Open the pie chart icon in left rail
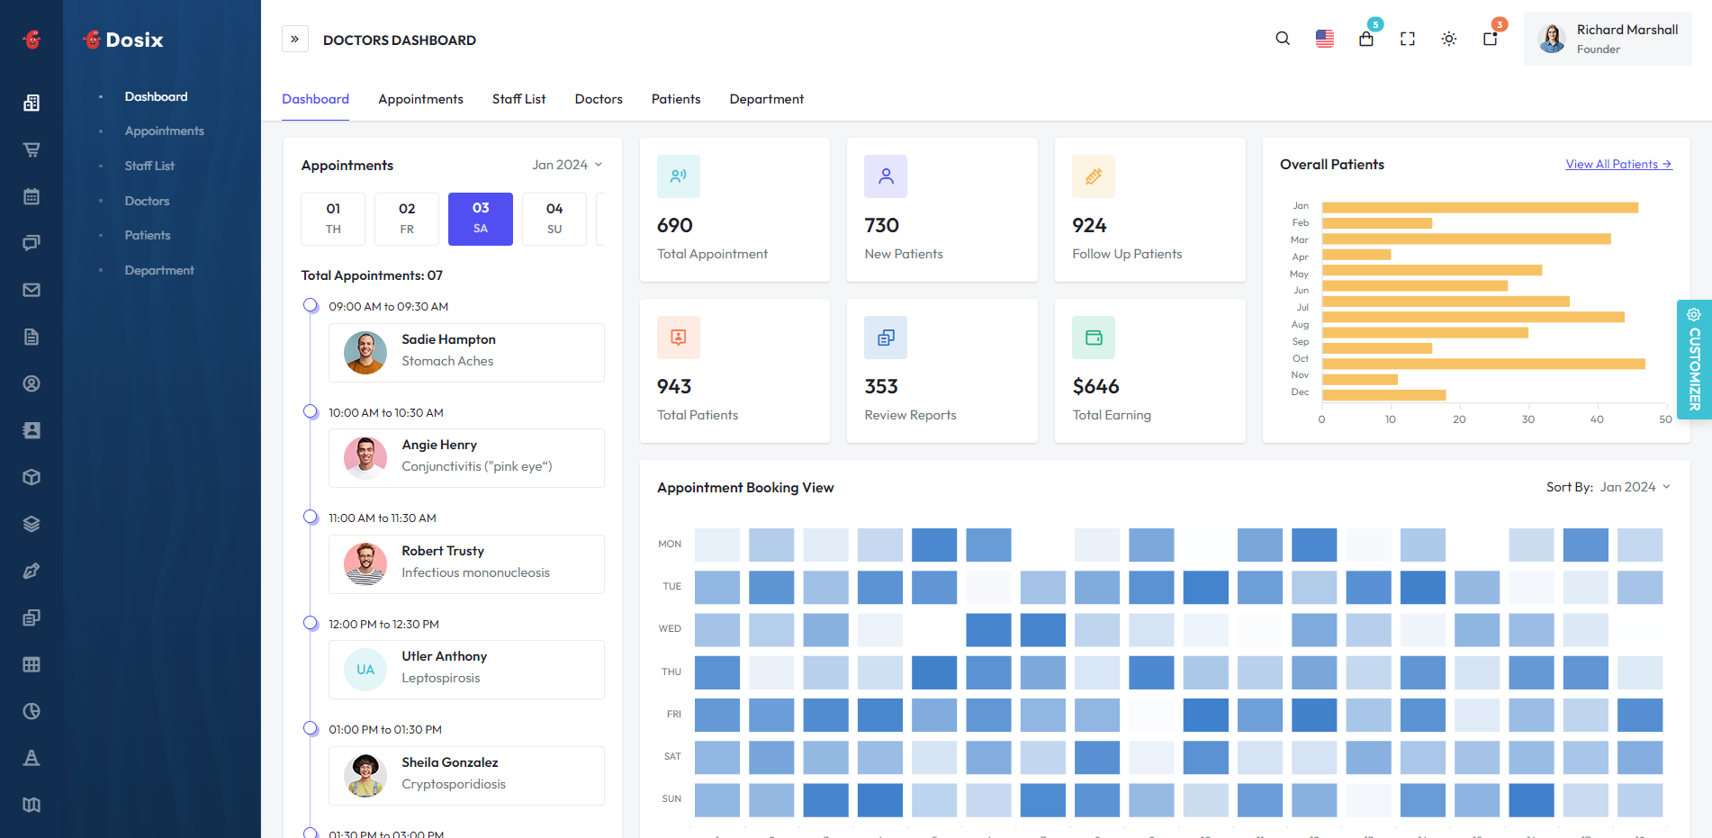Viewport: 1712px width, 838px height. (x=32, y=711)
